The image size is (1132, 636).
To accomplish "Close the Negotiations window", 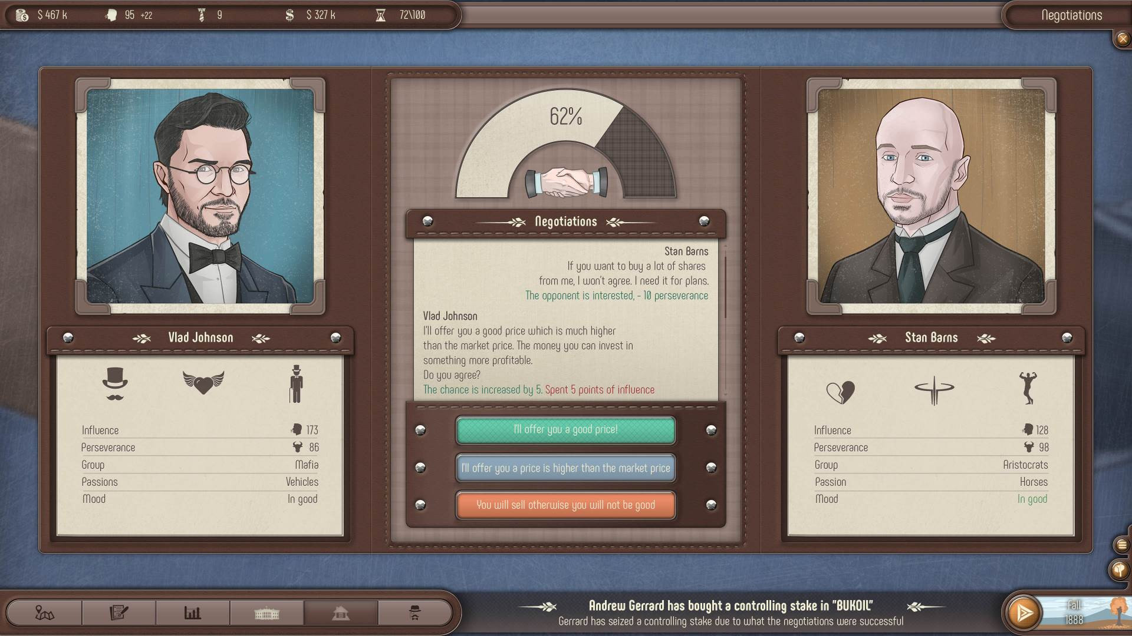I will pyautogui.click(x=1122, y=39).
